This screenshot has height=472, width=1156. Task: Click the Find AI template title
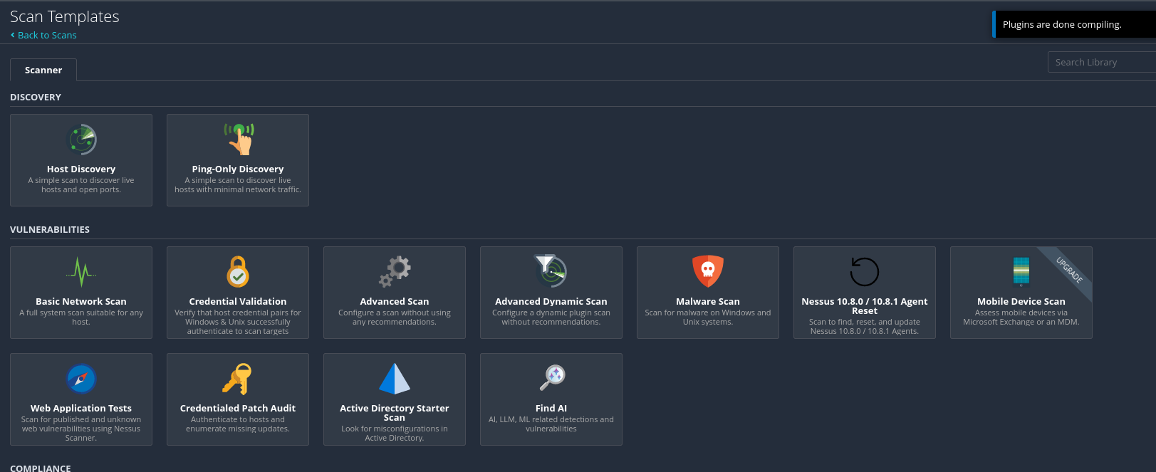click(551, 409)
